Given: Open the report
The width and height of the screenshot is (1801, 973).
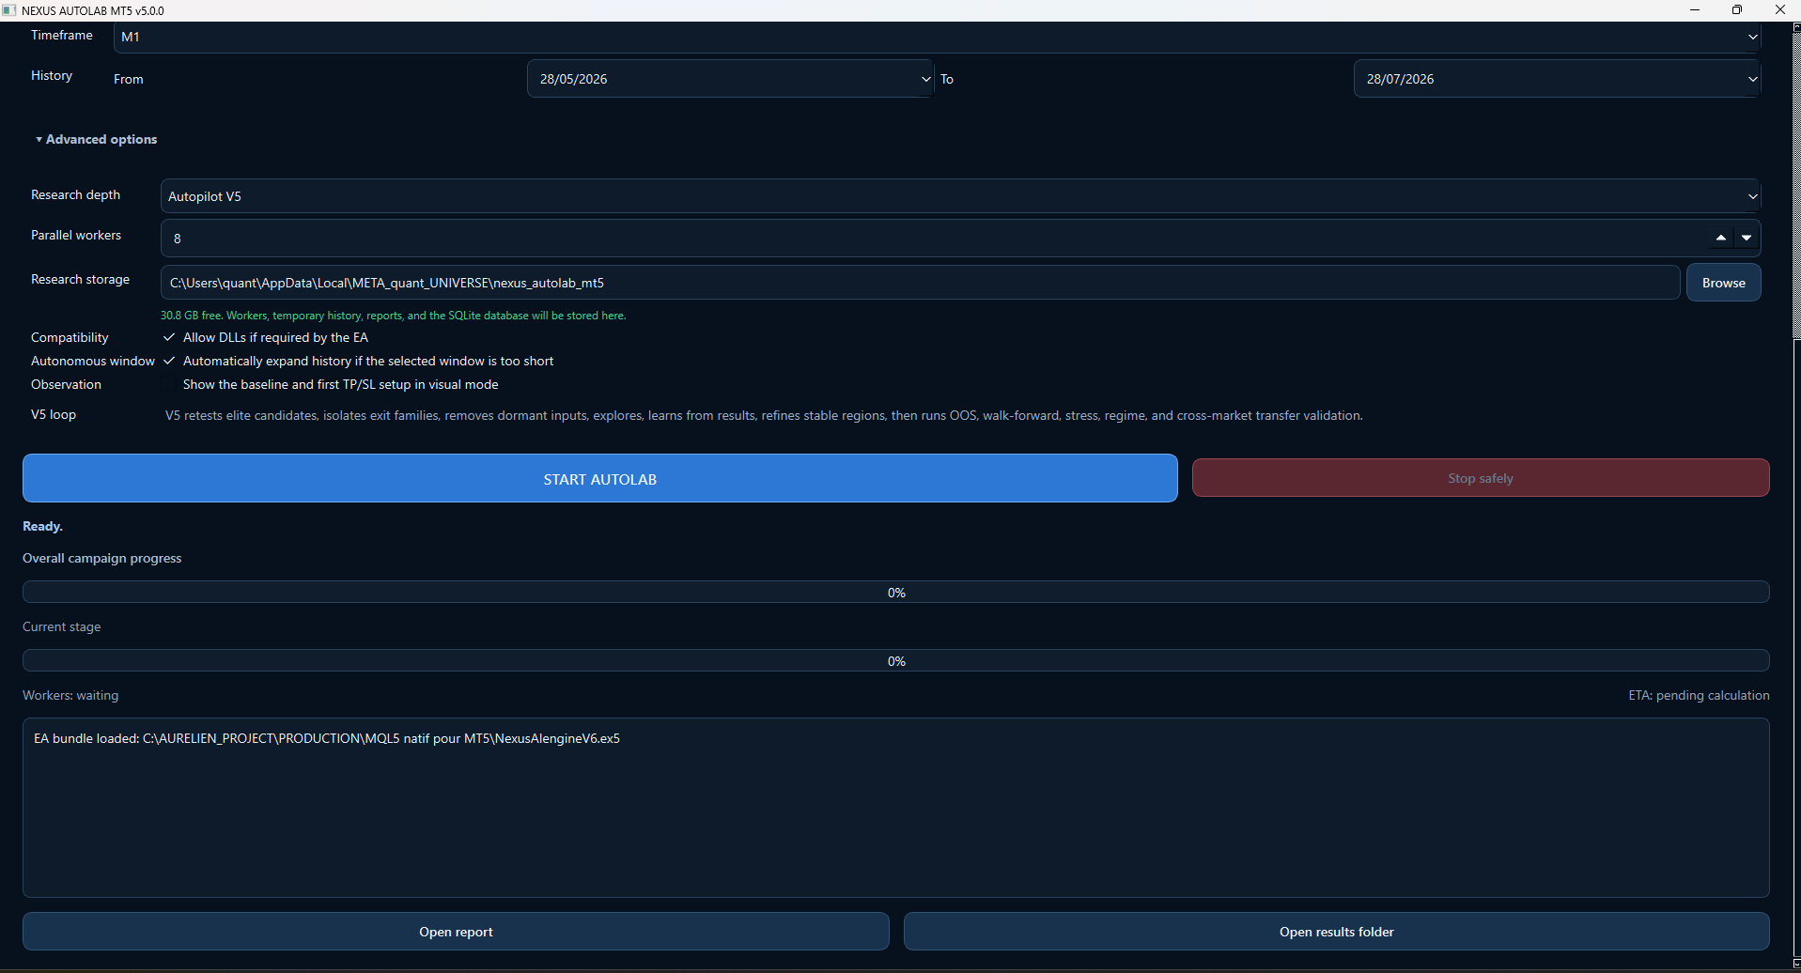Looking at the screenshot, I should tap(456, 932).
